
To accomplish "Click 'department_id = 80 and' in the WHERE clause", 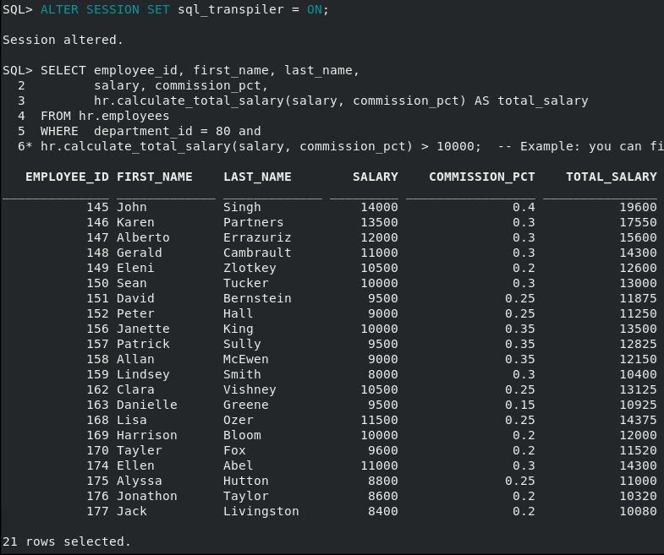I will (x=178, y=131).
